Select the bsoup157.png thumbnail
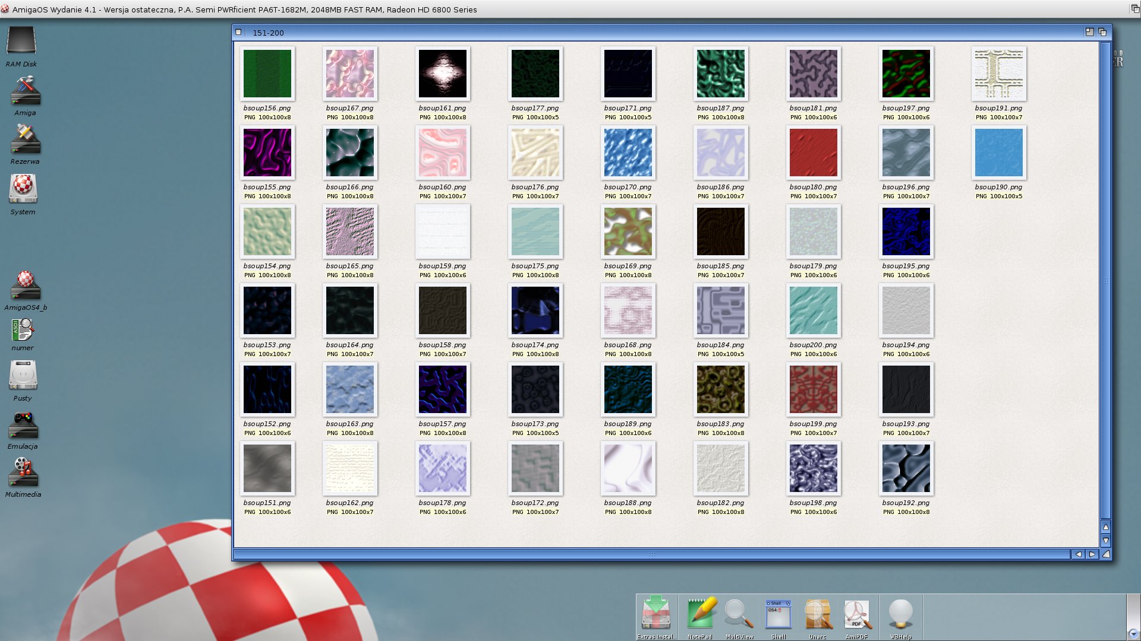 (443, 389)
